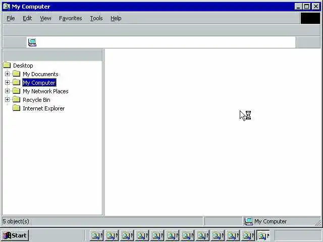Select Recycle Bin label in the tree
The height and width of the screenshot is (242, 323).
pyautogui.click(x=36, y=100)
